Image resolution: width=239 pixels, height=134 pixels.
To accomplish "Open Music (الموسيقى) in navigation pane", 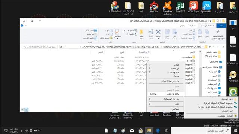I will [214, 84].
